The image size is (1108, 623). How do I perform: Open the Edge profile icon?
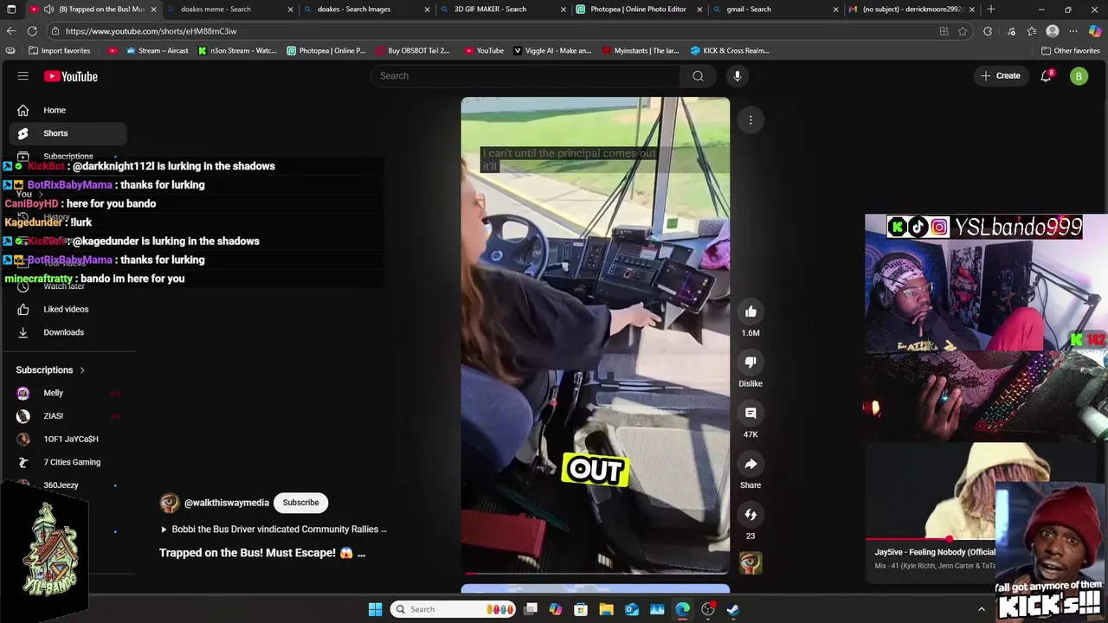point(1053,31)
